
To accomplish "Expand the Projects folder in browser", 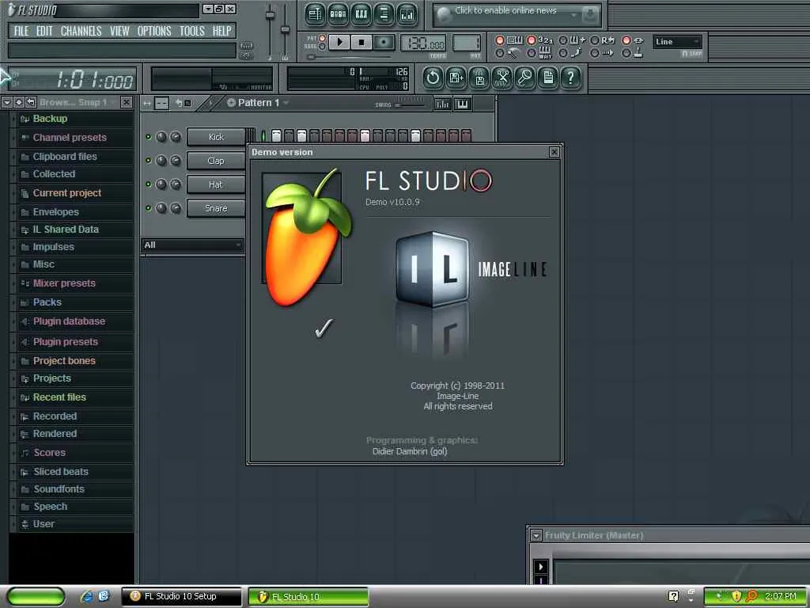I will 51,378.
